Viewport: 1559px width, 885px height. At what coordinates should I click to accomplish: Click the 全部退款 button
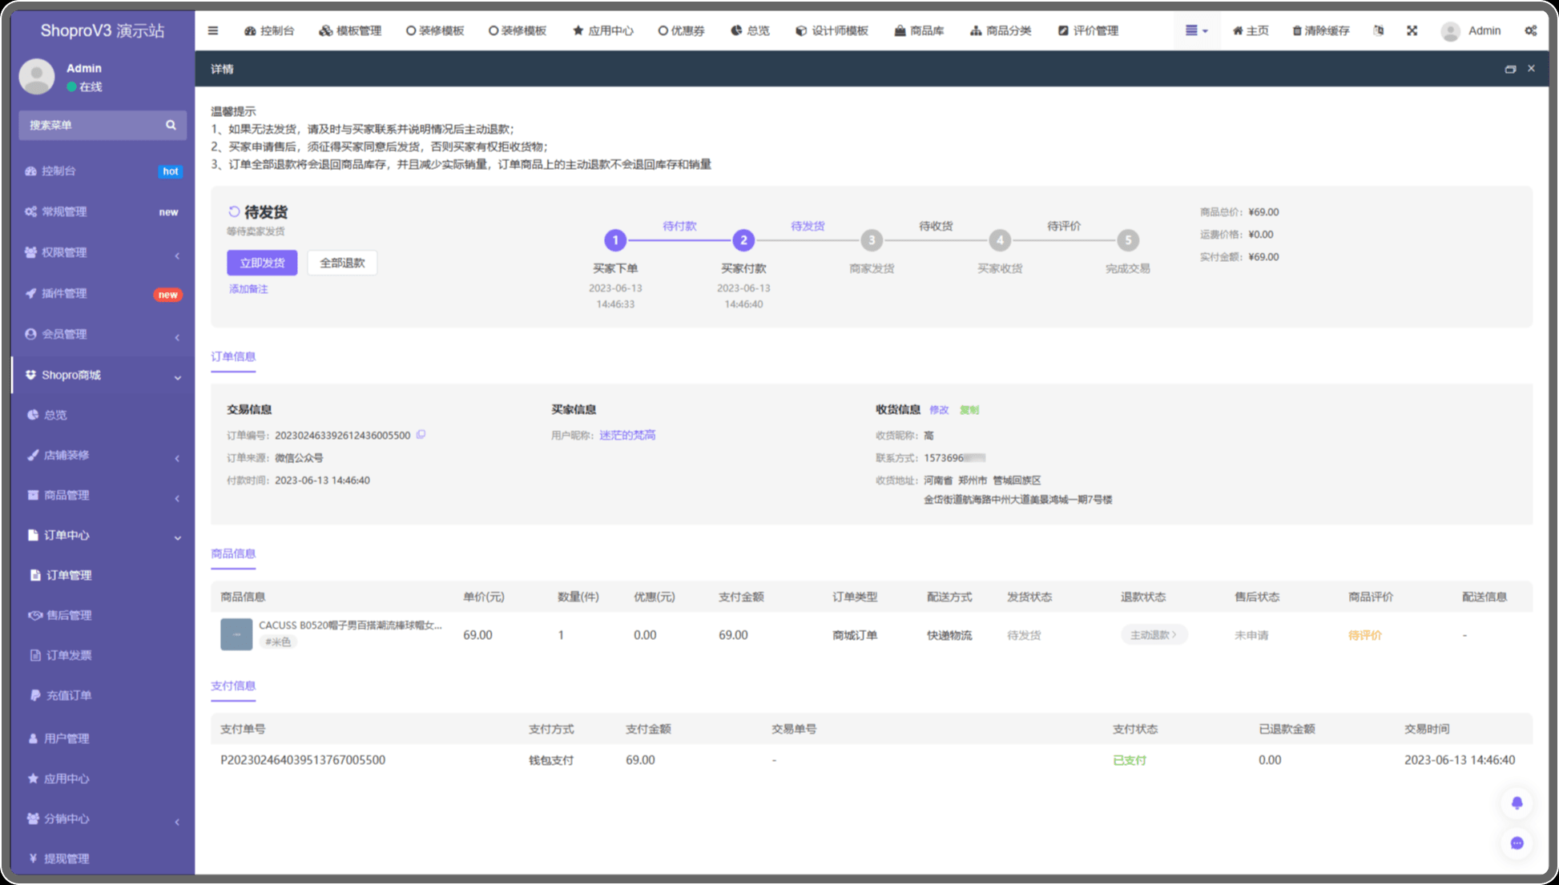click(342, 263)
